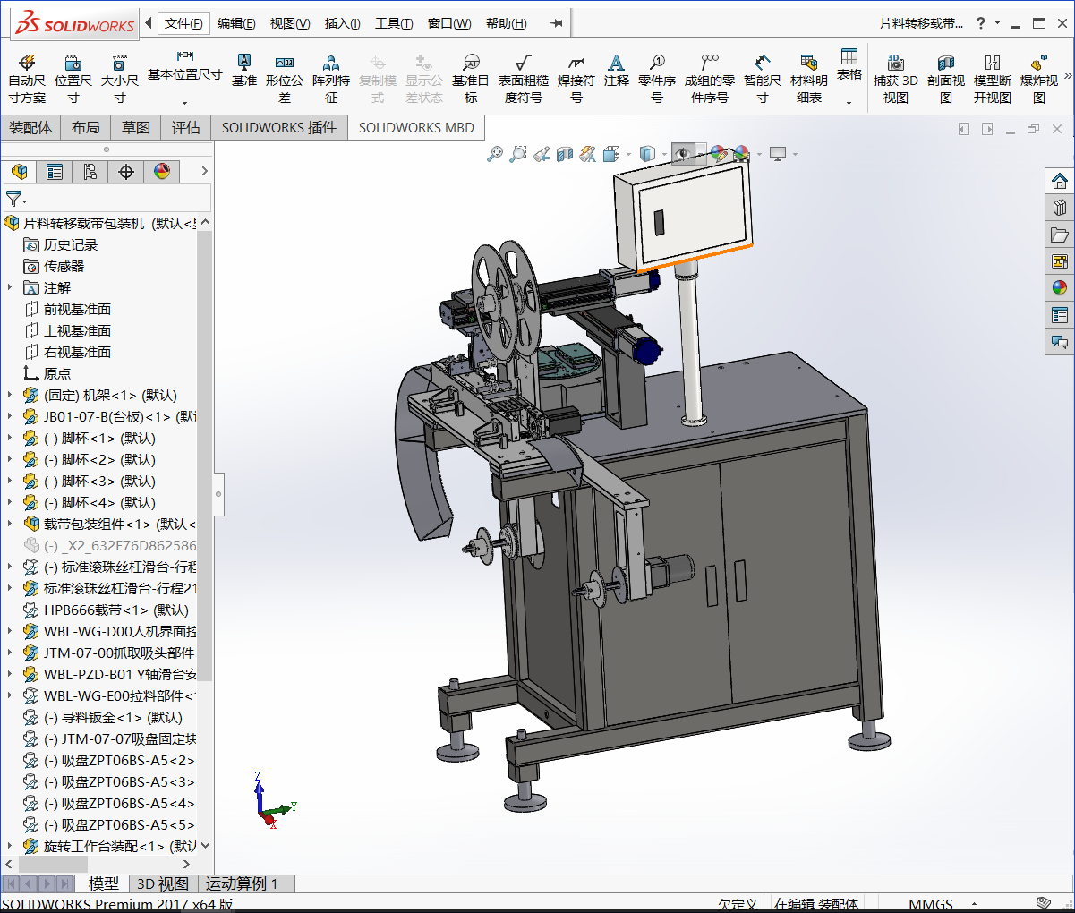Expand the 载带包装组件<1> node

[x=10, y=524]
